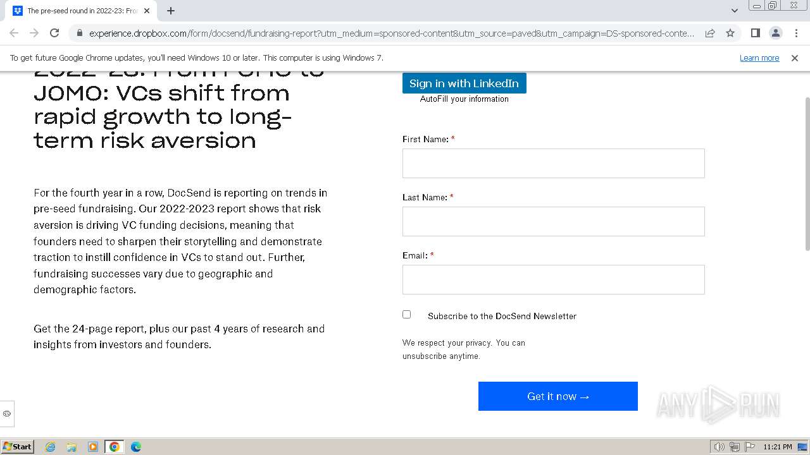The height and width of the screenshot is (455, 810).
Task: Open a new browser tab
Action: click(171, 11)
